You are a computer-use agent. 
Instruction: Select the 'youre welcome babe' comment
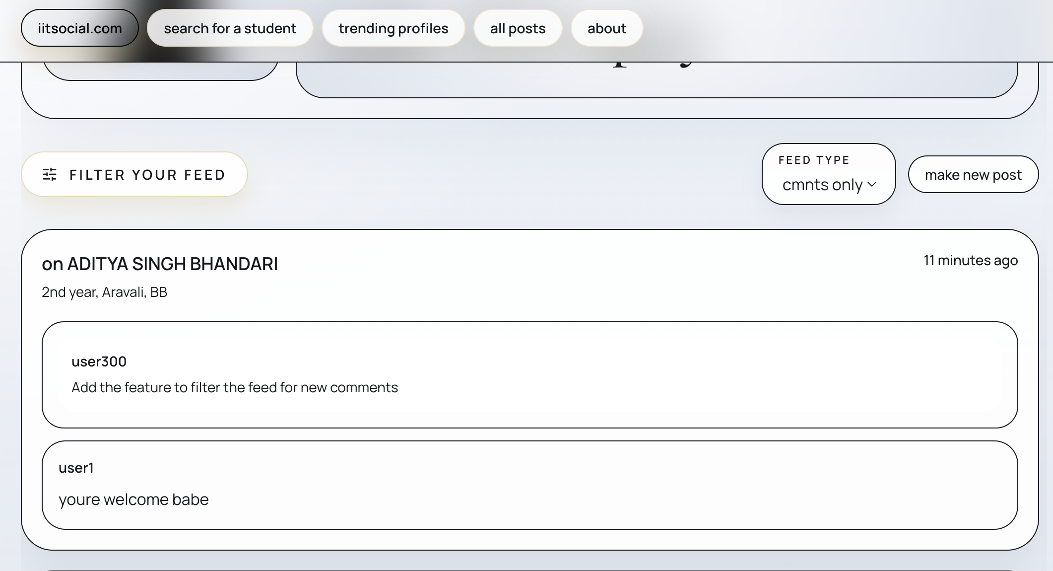[133, 499]
